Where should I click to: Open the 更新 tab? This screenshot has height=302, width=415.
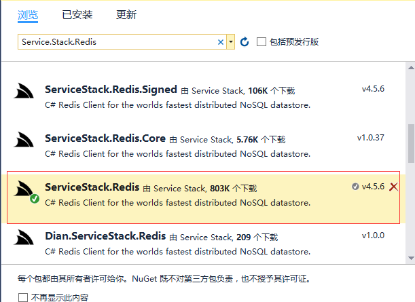coord(126,15)
